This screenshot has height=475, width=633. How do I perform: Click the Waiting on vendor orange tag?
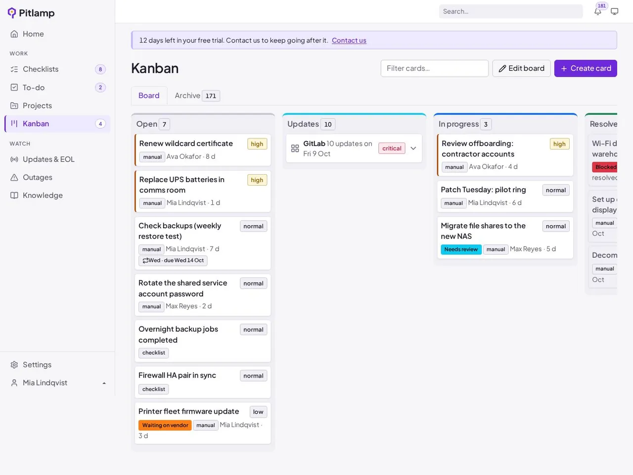tap(165, 426)
